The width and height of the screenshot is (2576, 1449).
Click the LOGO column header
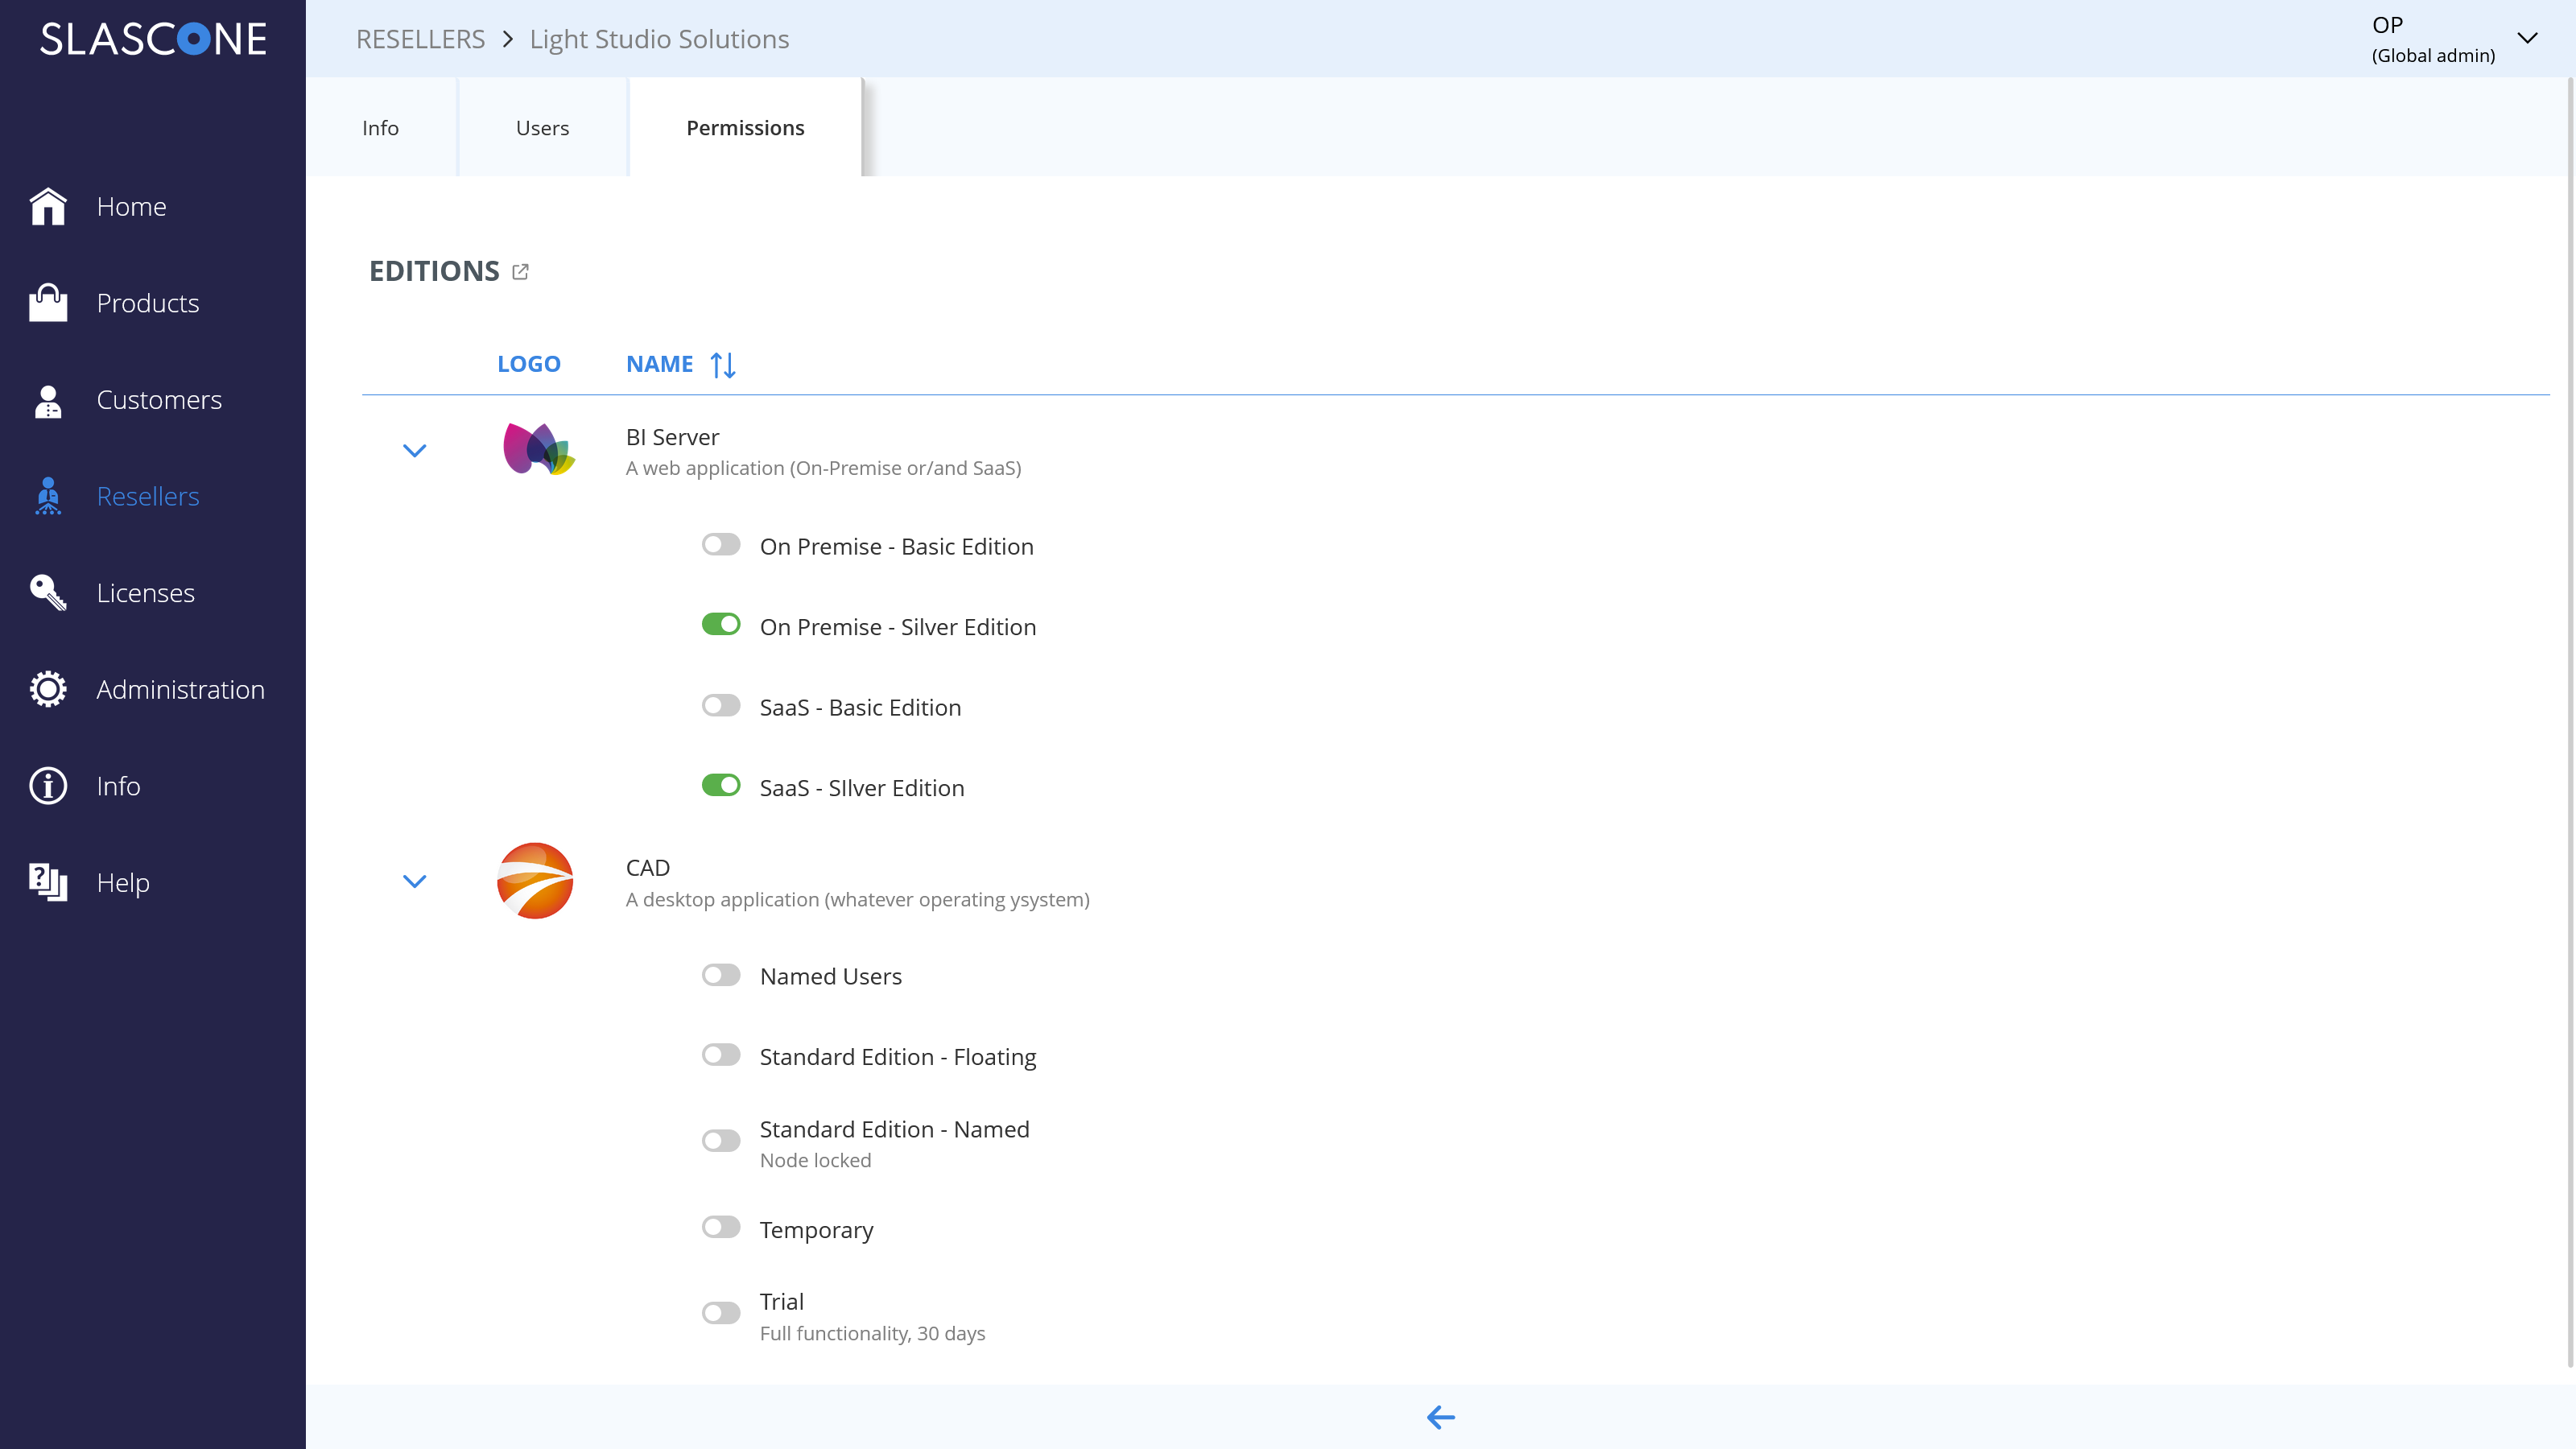click(x=529, y=364)
